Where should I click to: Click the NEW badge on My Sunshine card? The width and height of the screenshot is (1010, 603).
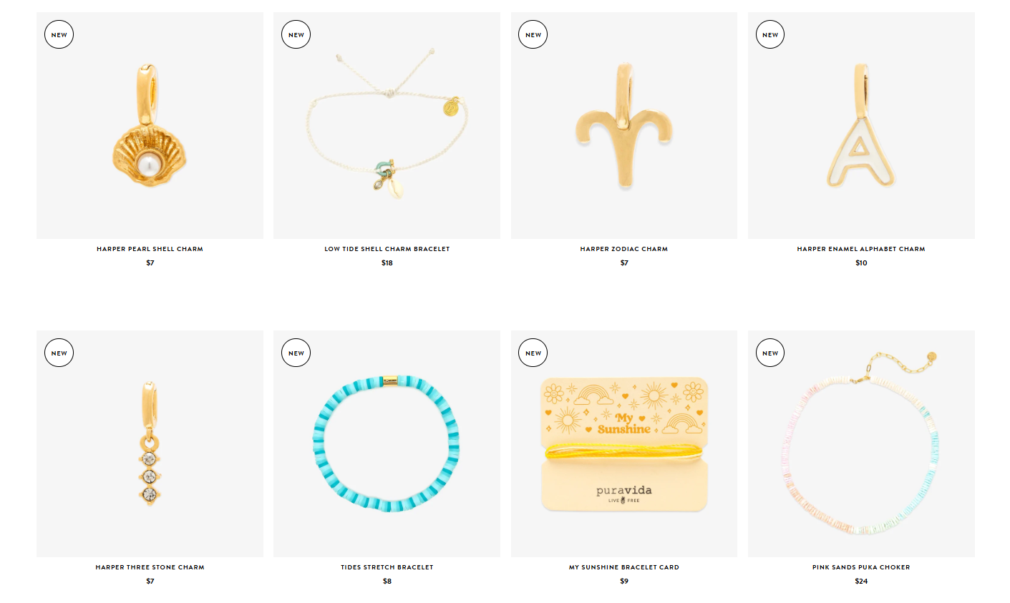(x=533, y=353)
